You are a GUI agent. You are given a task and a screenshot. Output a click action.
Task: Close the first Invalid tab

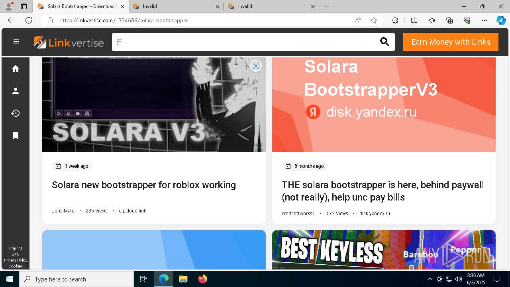point(218,6)
